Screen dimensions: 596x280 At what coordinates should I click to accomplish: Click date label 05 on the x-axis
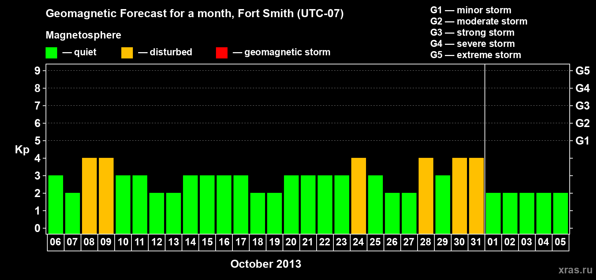coord(560,242)
